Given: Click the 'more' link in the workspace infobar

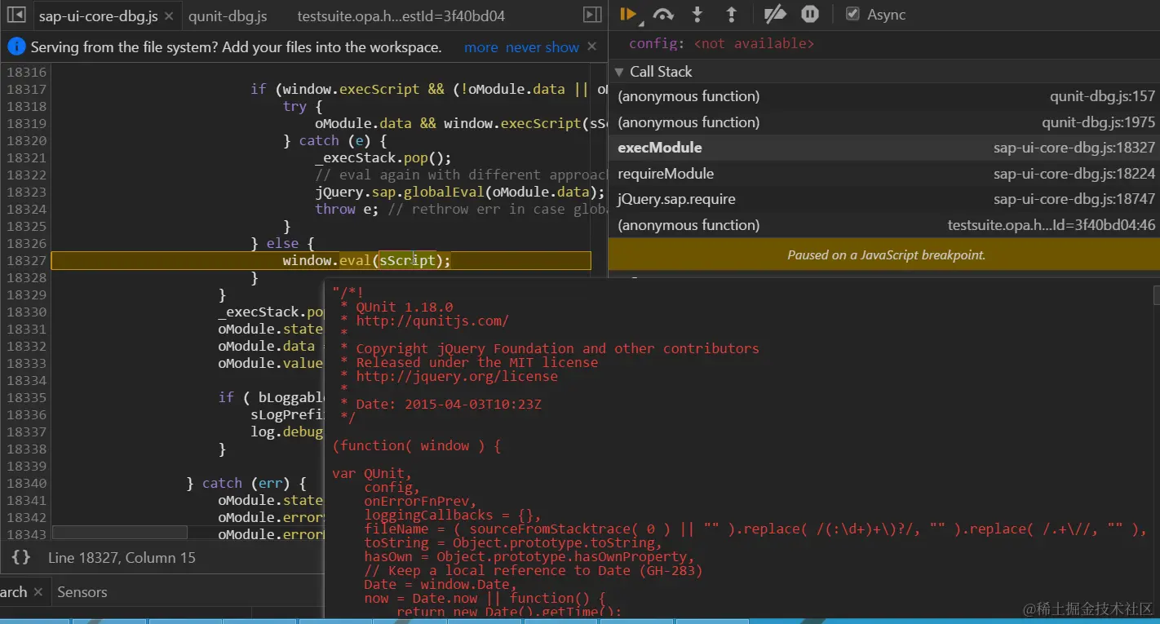Looking at the screenshot, I should [480, 47].
